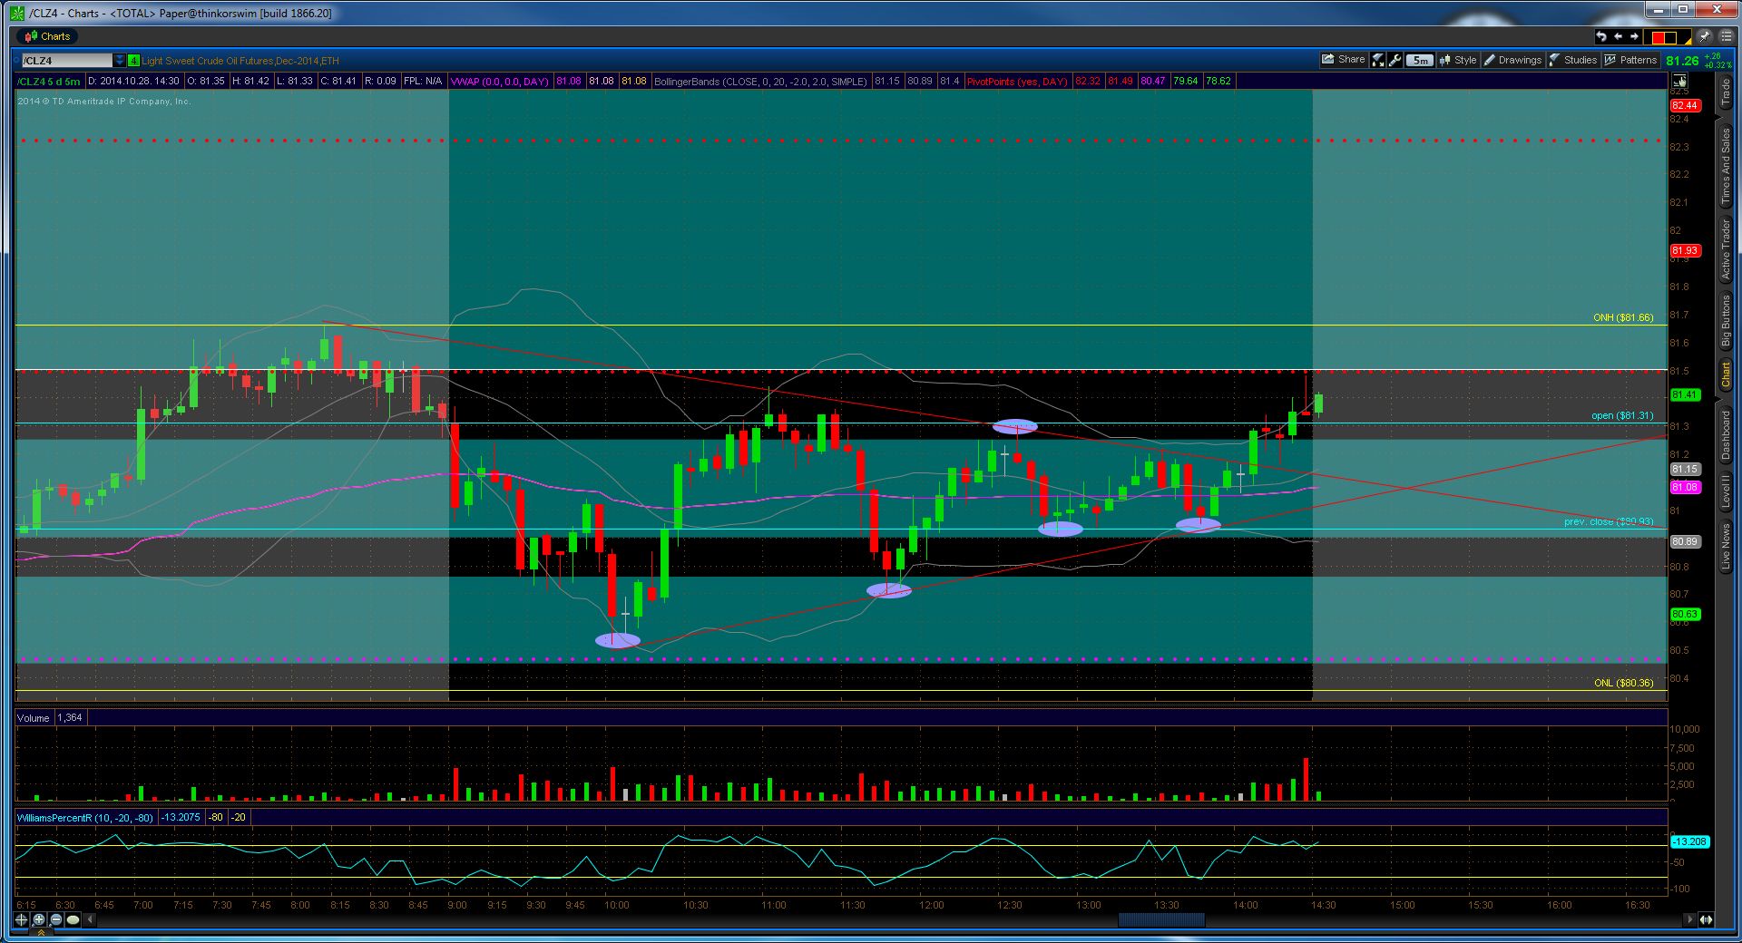Open the 5m timeframe selector

click(x=1420, y=60)
